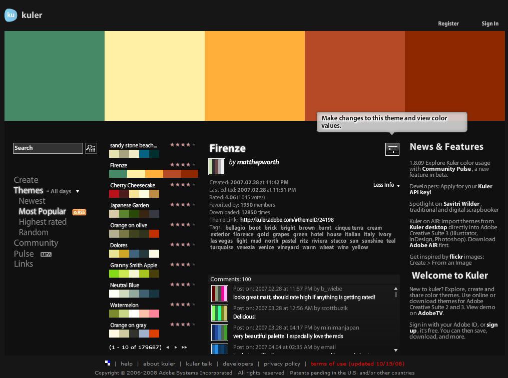Click the Search input field
This screenshot has height=378, width=508.
(x=48, y=148)
